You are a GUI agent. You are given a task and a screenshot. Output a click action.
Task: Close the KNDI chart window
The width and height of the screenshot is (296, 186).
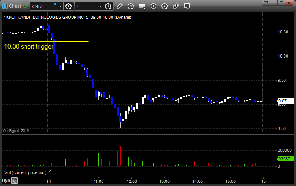click(289, 3)
